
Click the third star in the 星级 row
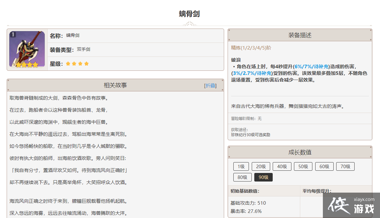(x=80, y=64)
